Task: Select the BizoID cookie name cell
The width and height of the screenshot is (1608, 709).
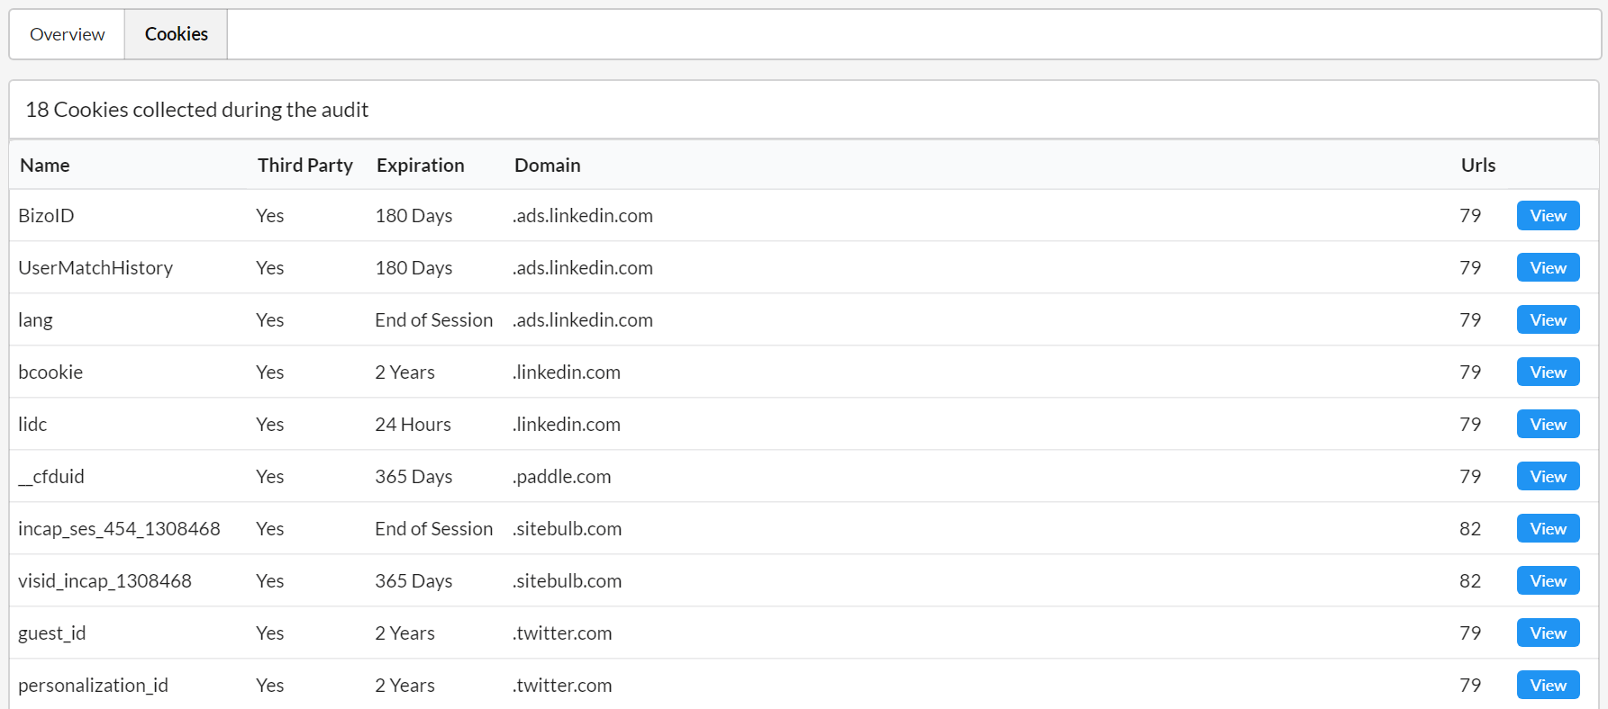Action: click(x=47, y=216)
